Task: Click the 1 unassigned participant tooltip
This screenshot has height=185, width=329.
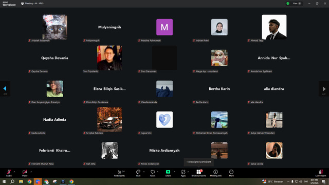Action: [199, 162]
